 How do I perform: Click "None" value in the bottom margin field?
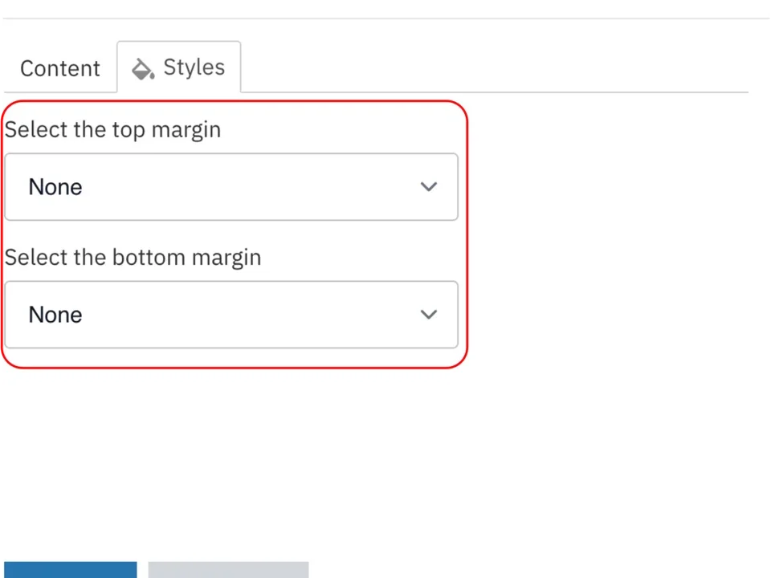click(55, 315)
